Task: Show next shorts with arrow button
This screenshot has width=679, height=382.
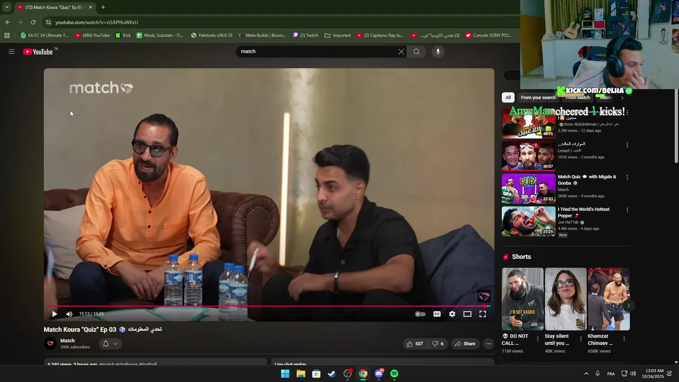Action: (628, 306)
